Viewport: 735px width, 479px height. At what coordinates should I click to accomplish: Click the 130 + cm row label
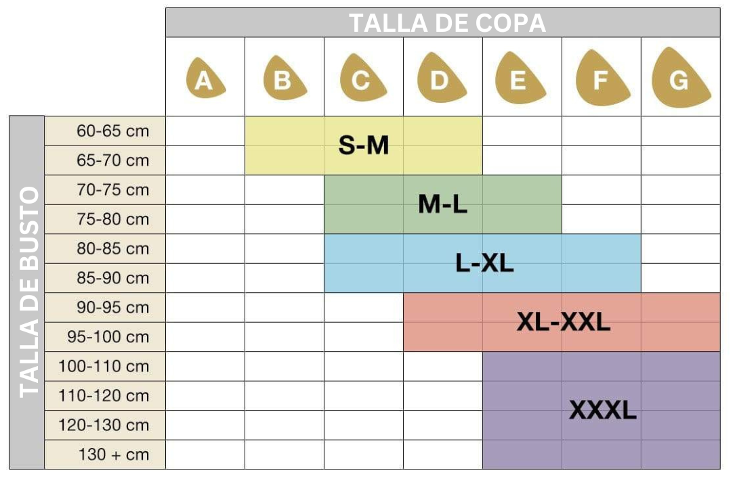[x=112, y=454]
